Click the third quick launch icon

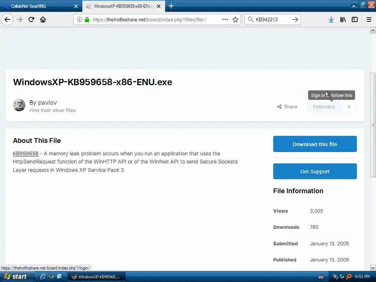pos(59,276)
